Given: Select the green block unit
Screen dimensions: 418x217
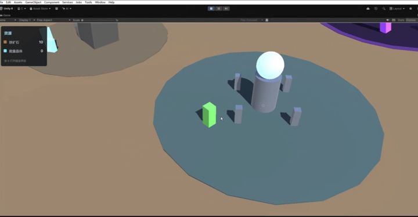Looking at the screenshot, I should pyautogui.click(x=209, y=115).
